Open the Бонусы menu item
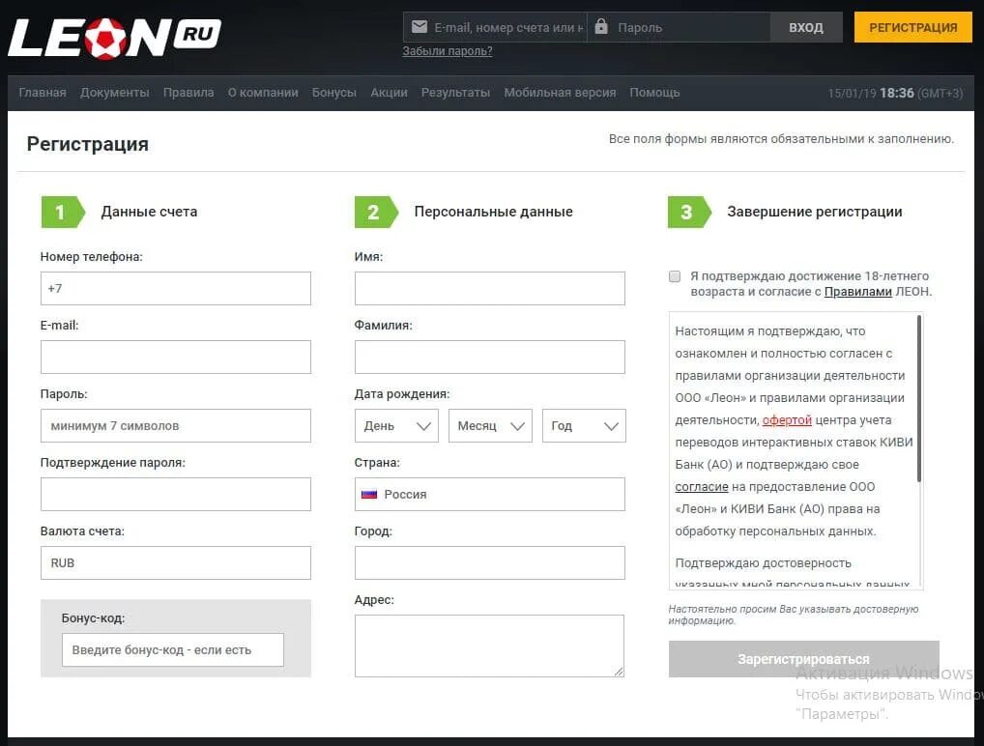Viewport: 984px width, 746px height. (x=333, y=92)
